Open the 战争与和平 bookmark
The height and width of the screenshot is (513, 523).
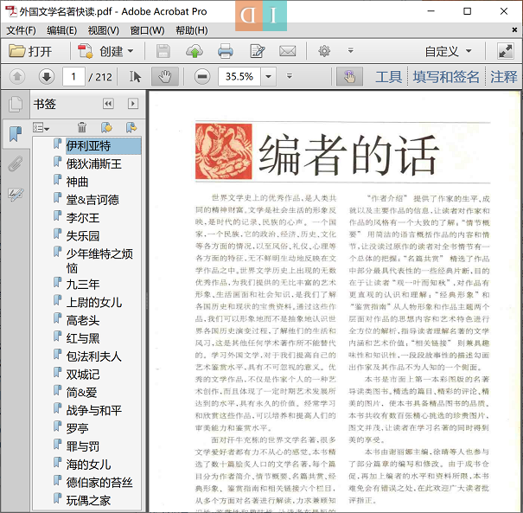93,411
